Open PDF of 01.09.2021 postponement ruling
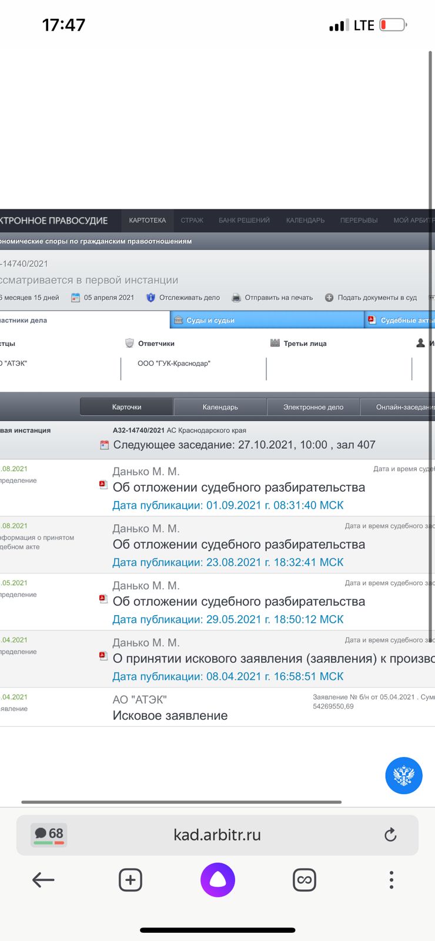This screenshot has height=941, width=435. [x=103, y=485]
